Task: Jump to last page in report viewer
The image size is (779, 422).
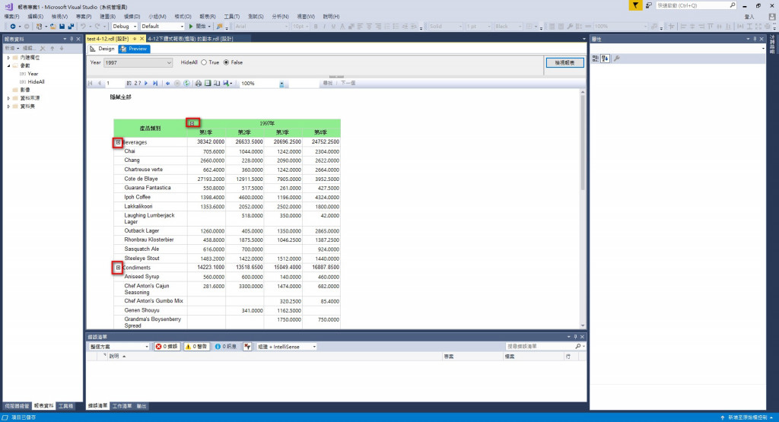Action: coord(155,84)
